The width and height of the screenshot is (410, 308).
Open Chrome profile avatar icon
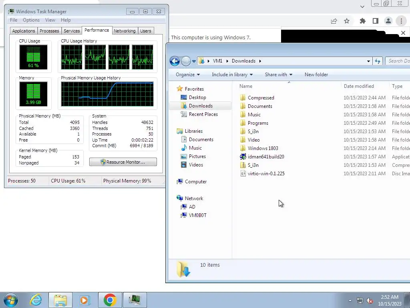pos(388,21)
